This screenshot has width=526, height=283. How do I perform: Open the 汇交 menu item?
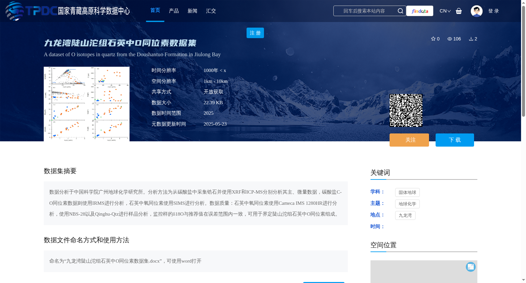(x=211, y=11)
